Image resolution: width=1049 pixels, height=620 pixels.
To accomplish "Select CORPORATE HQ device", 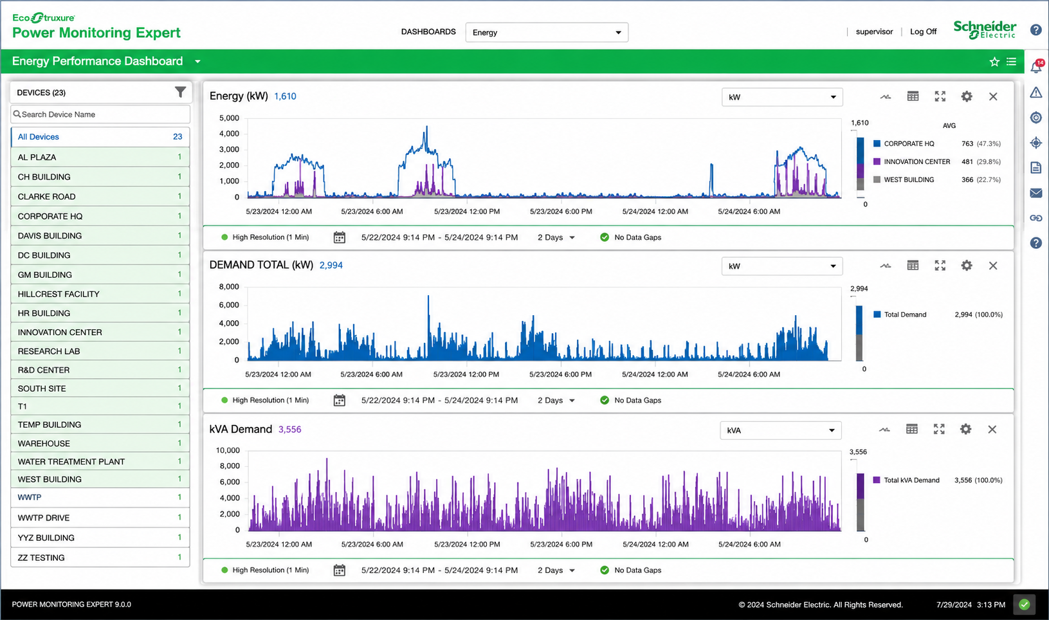I will 100,216.
